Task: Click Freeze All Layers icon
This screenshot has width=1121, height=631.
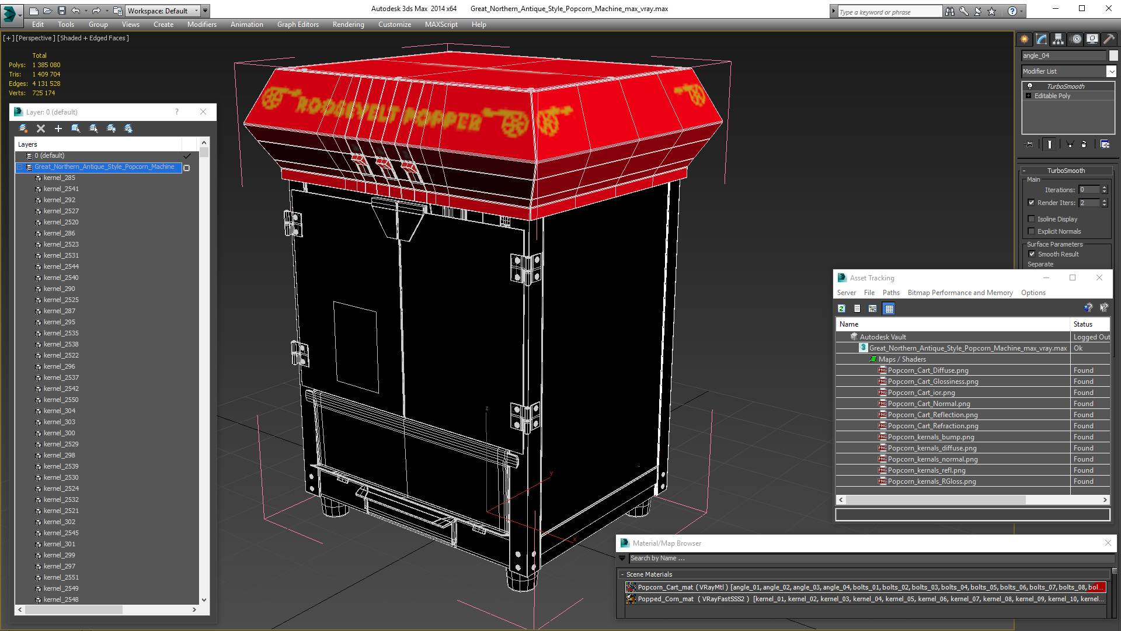Action: pyautogui.click(x=128, y=129)
